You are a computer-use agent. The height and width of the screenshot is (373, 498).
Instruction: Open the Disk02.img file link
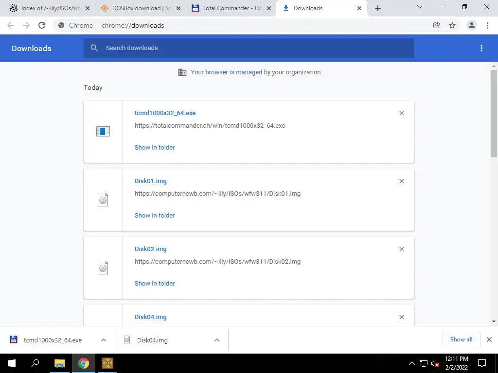[151, 249]
